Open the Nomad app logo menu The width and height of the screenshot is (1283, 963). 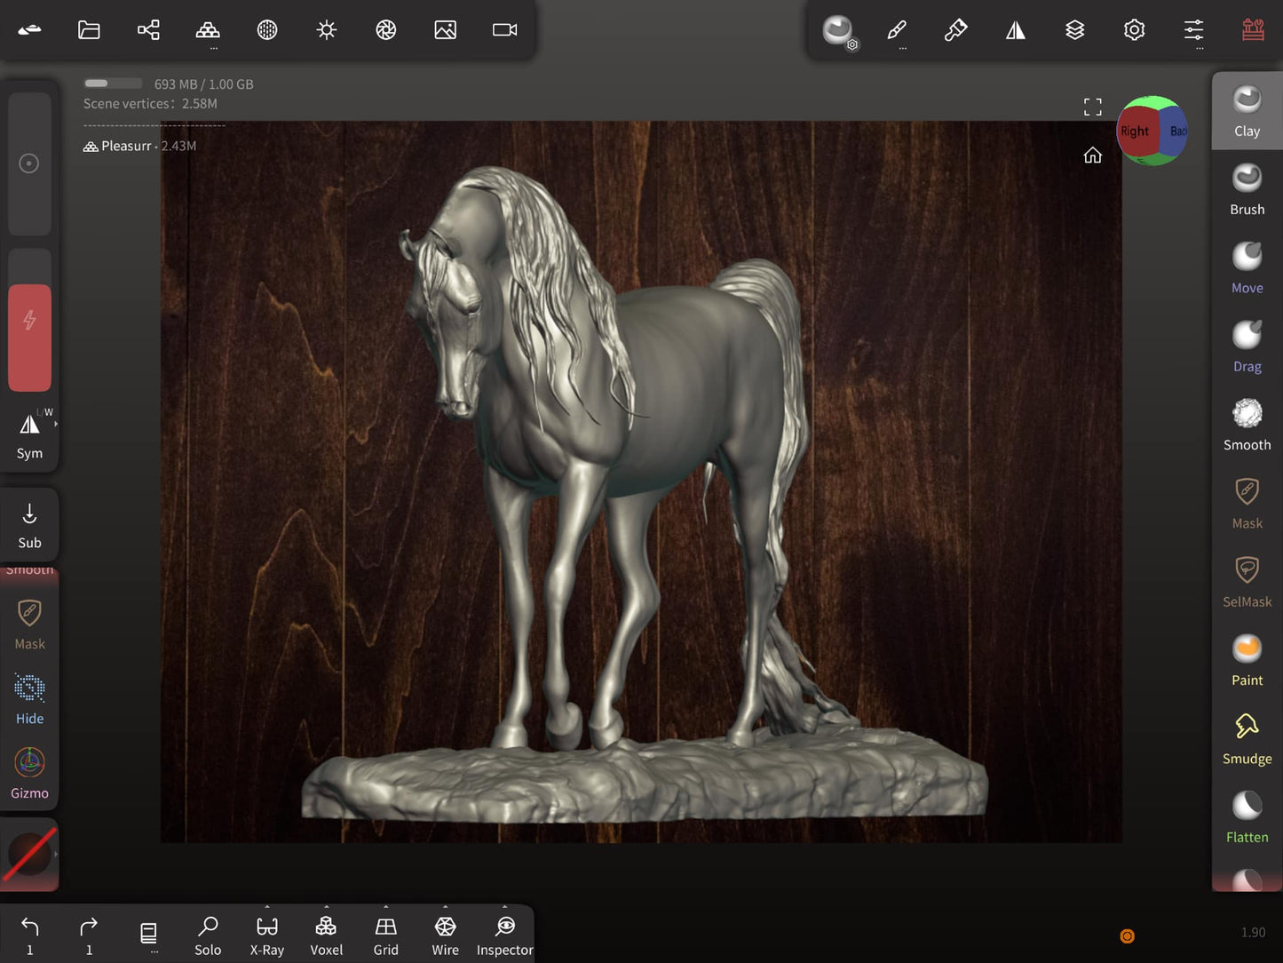pyautogui.click(x=29, y=30)
